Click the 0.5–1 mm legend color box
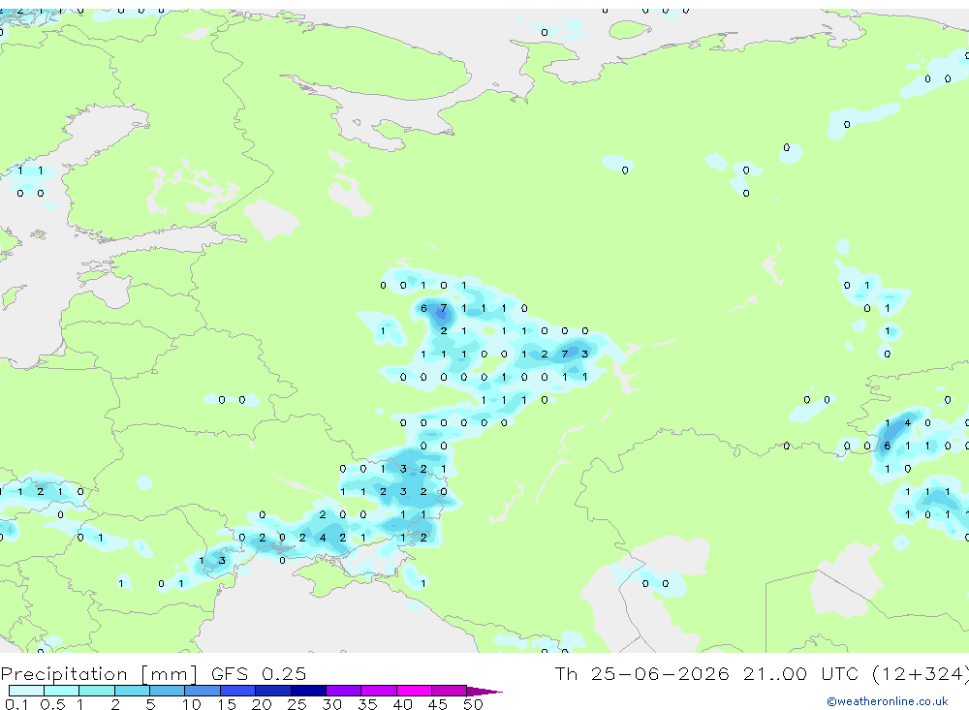The width and height of the screenshot is (969, 710). click(61, 691)
